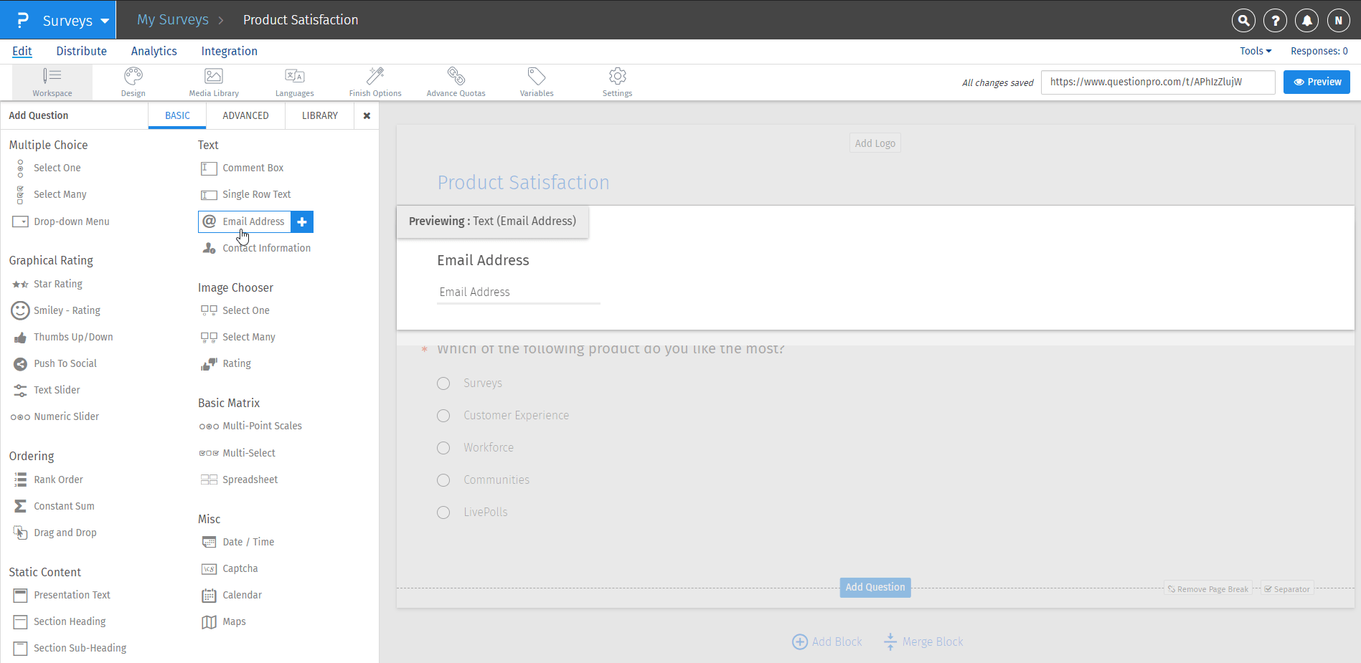The height and width of the screenshot is (663, 1361).
Task: Select the Design toolbar icon
Action: pos(133,81)
